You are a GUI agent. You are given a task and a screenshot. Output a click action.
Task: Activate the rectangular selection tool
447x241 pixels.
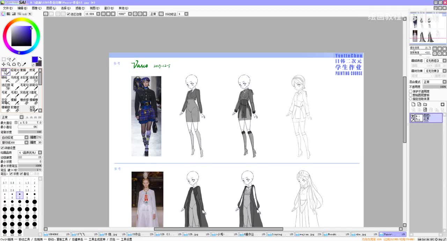pyautogui.click(x=3, y=59)
